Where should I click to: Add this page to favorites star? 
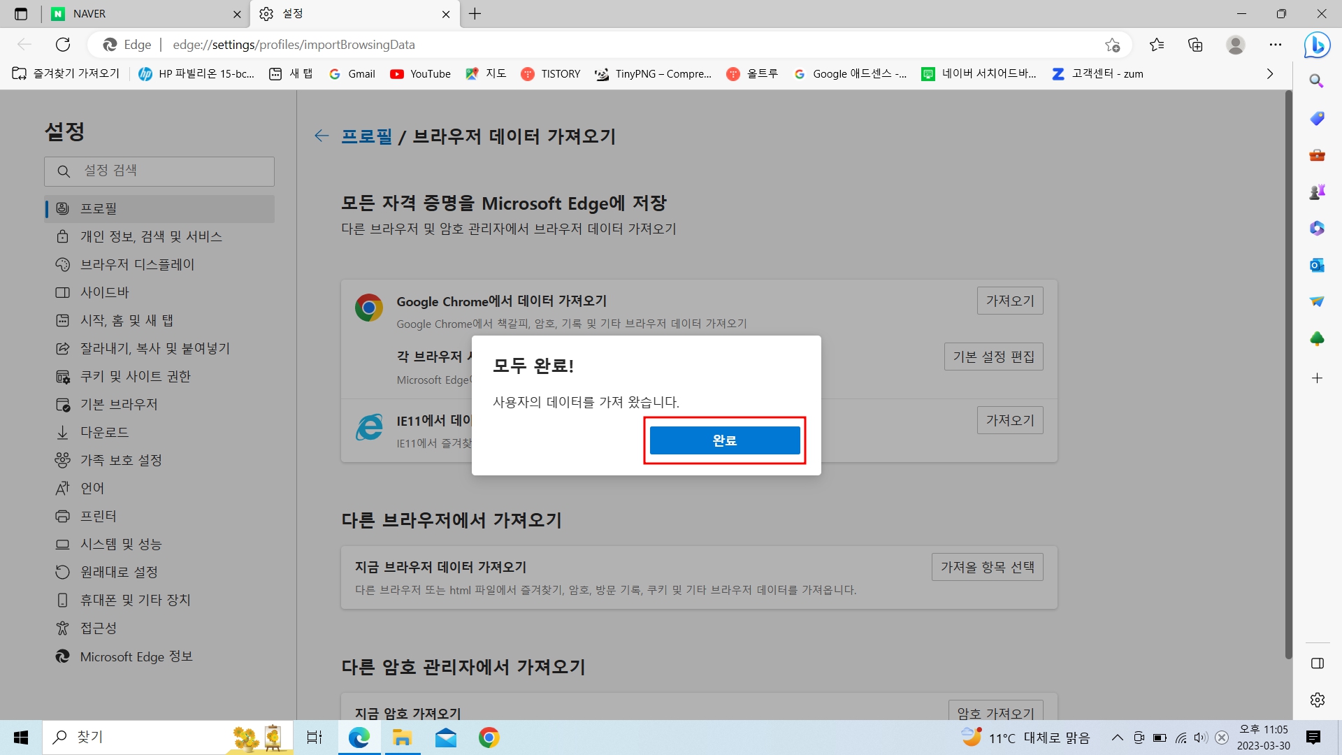[1112, 45]
